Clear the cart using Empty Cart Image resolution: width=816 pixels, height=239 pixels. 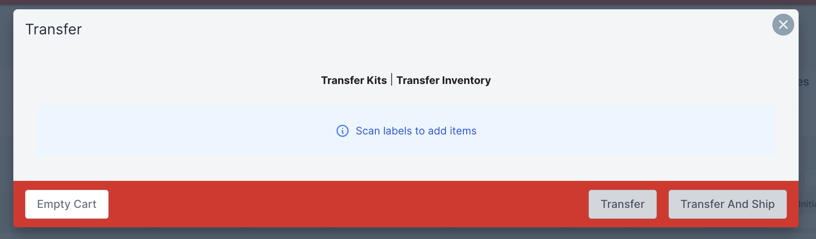coord(67,204)
